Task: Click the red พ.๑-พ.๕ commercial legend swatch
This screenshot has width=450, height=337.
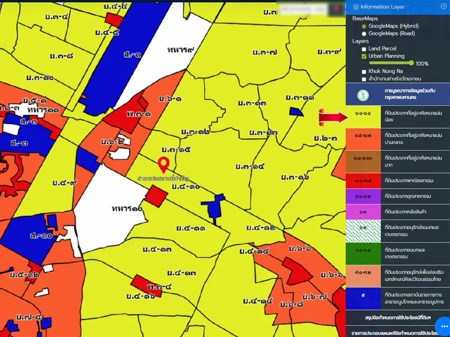Action: point(363,181)
